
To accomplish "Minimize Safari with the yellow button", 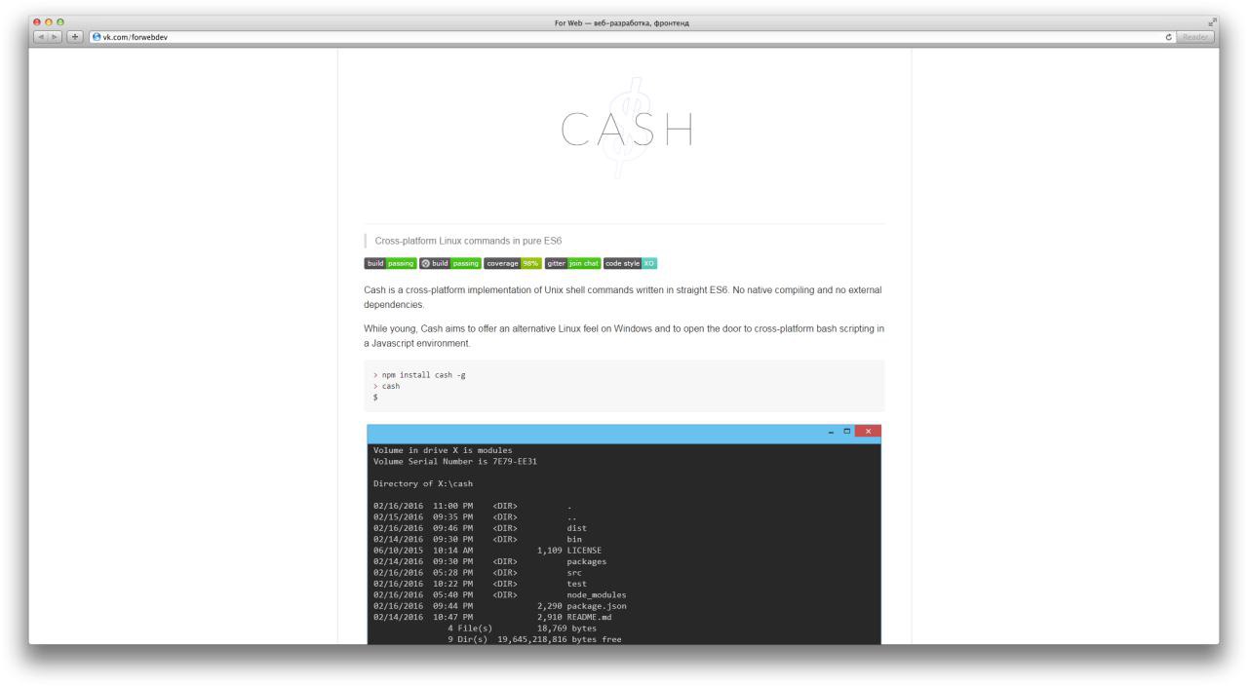I will pos(49,22).
